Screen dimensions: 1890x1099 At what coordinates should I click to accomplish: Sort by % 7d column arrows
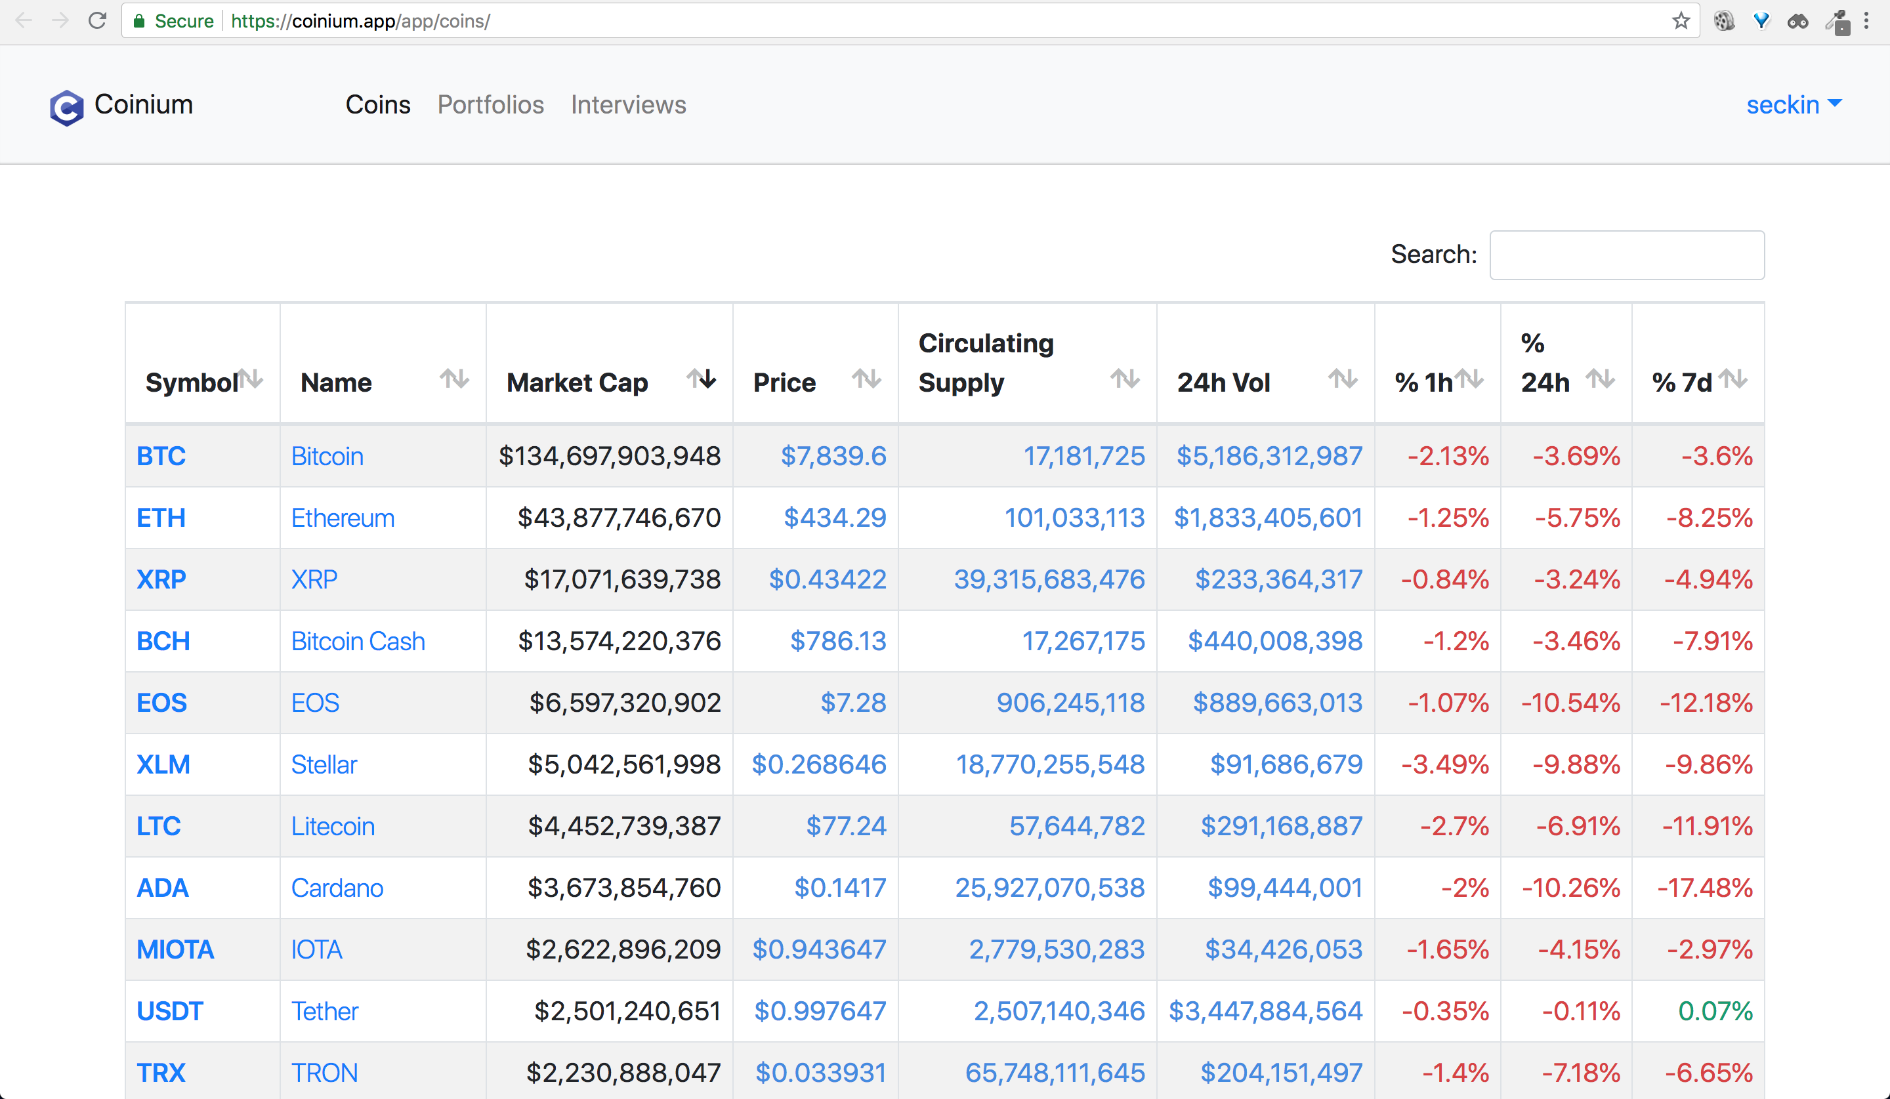(x=1732, y=379)
